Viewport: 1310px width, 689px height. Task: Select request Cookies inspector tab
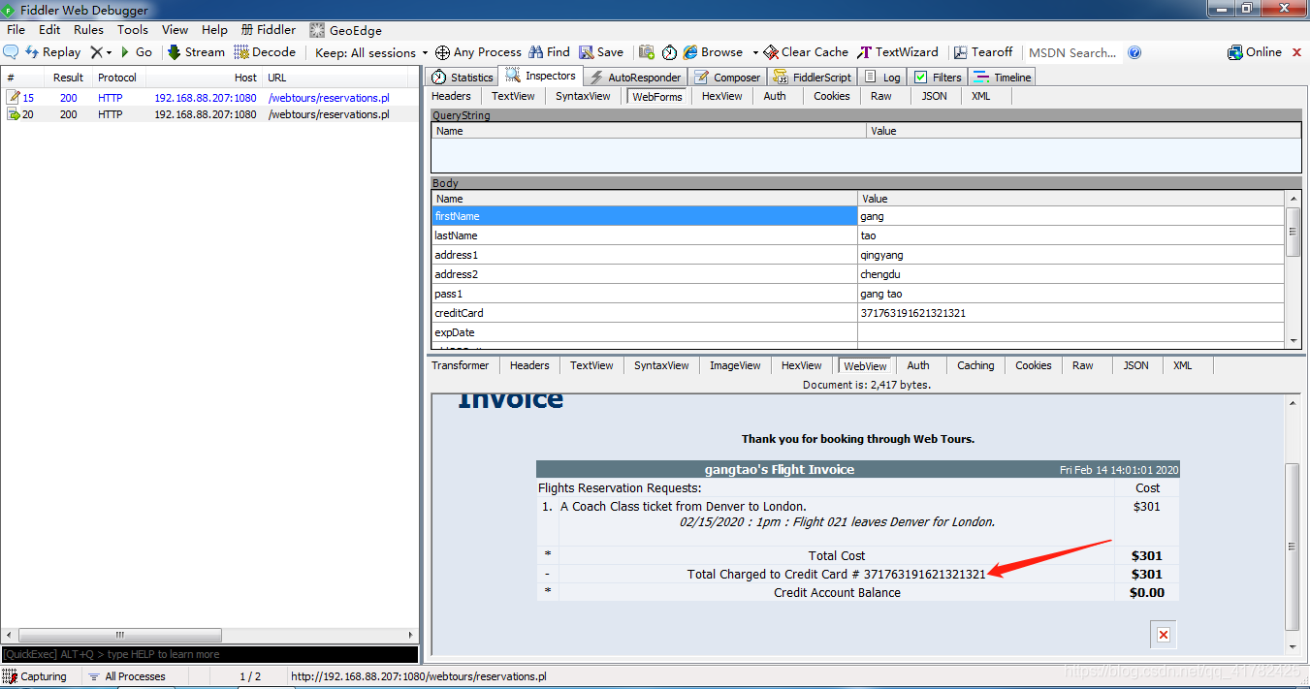pos(832,96)
